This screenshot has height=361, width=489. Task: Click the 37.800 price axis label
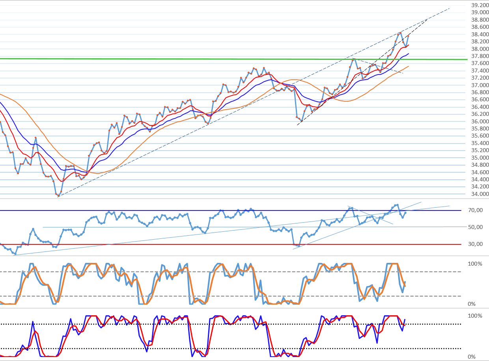(480, 56)
